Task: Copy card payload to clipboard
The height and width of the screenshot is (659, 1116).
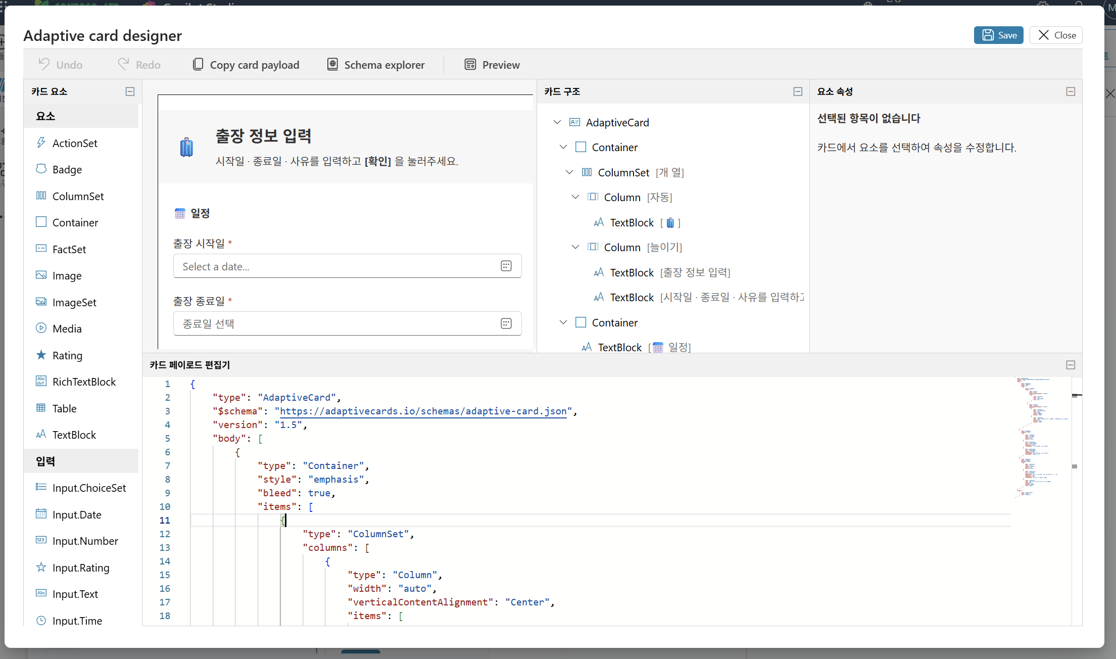Action: point(246,65)
